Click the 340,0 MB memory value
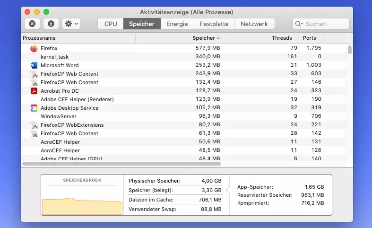The image size is (372, 228). (208, 56)
